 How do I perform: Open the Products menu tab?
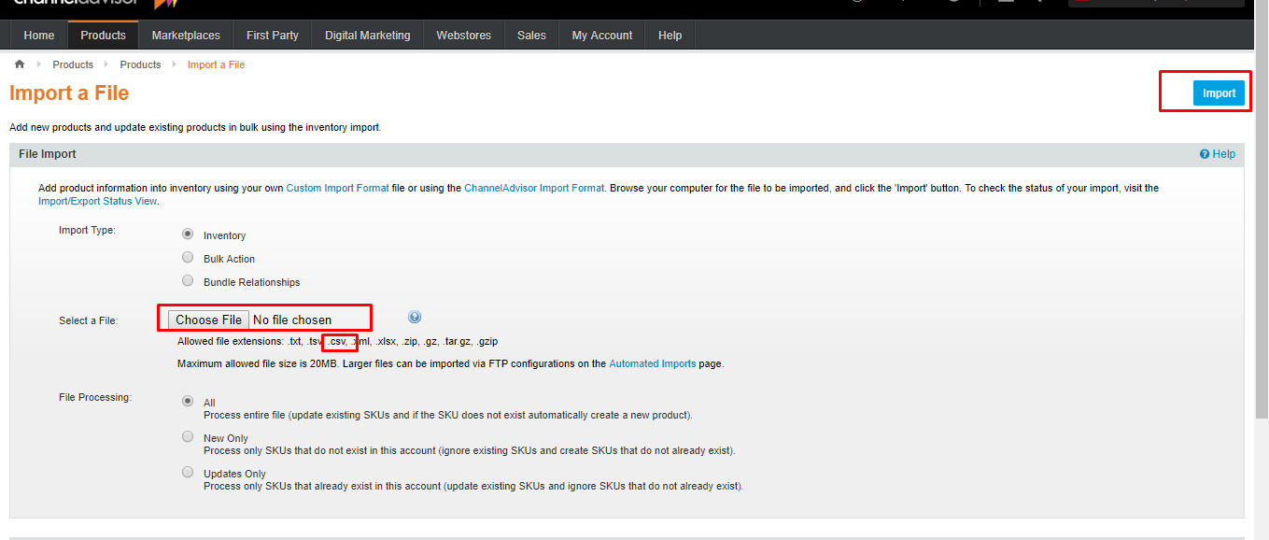[x=103, y=36]
